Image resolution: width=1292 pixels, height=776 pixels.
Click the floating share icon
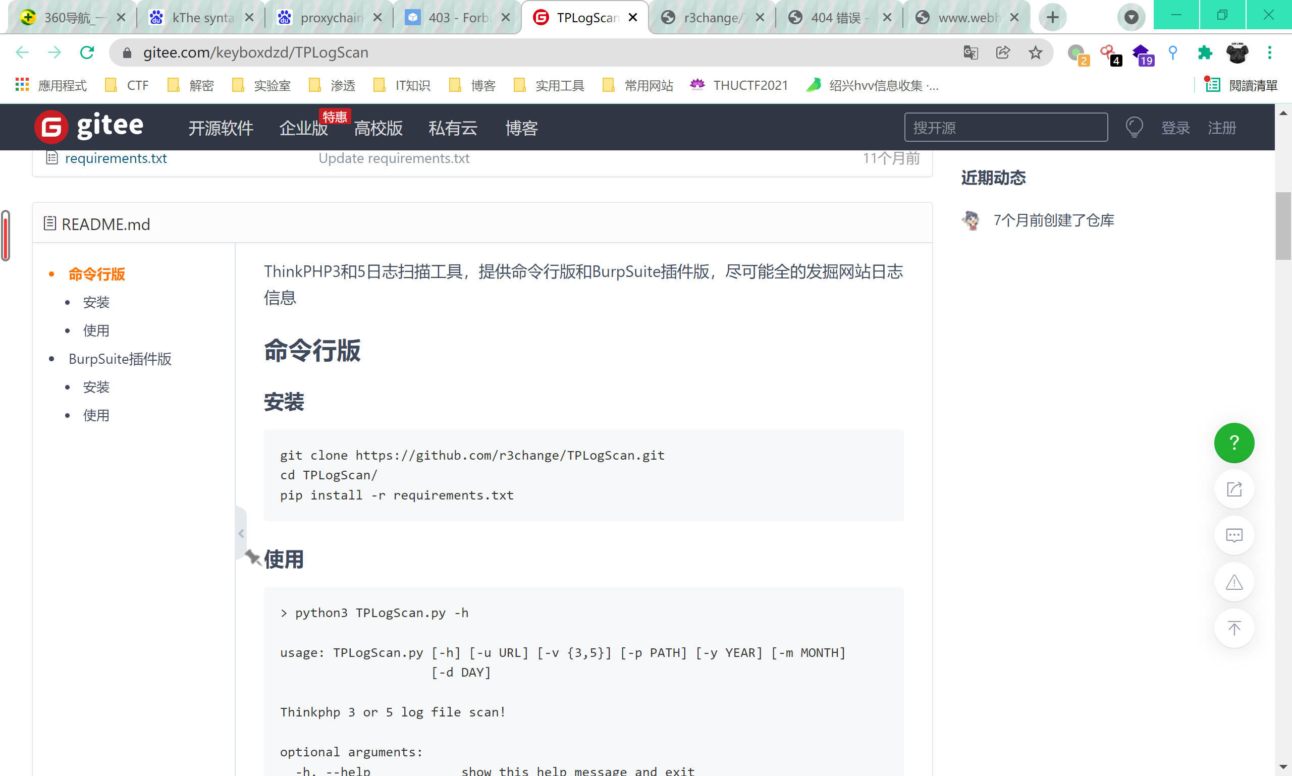pyautogui.click(x=1234, y=489)
